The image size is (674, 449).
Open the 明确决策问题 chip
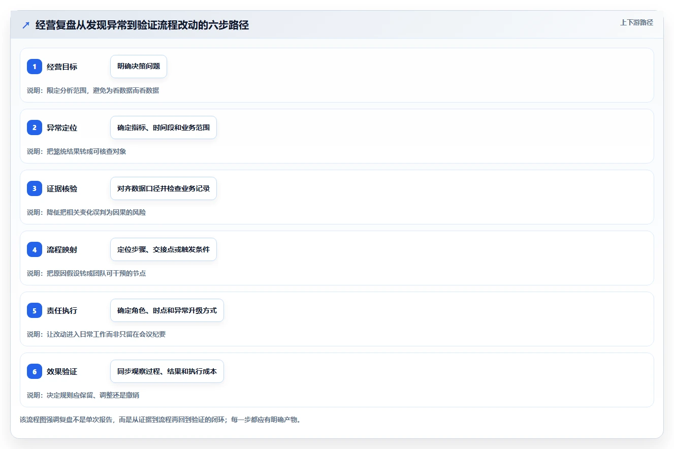139,67
